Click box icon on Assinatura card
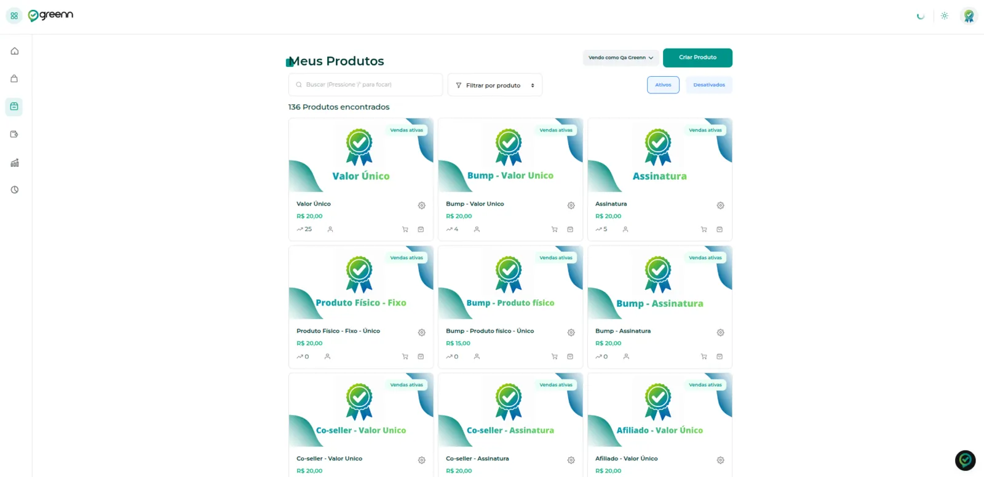The height and width of the screenshot is (477, 984). point(720,230)
